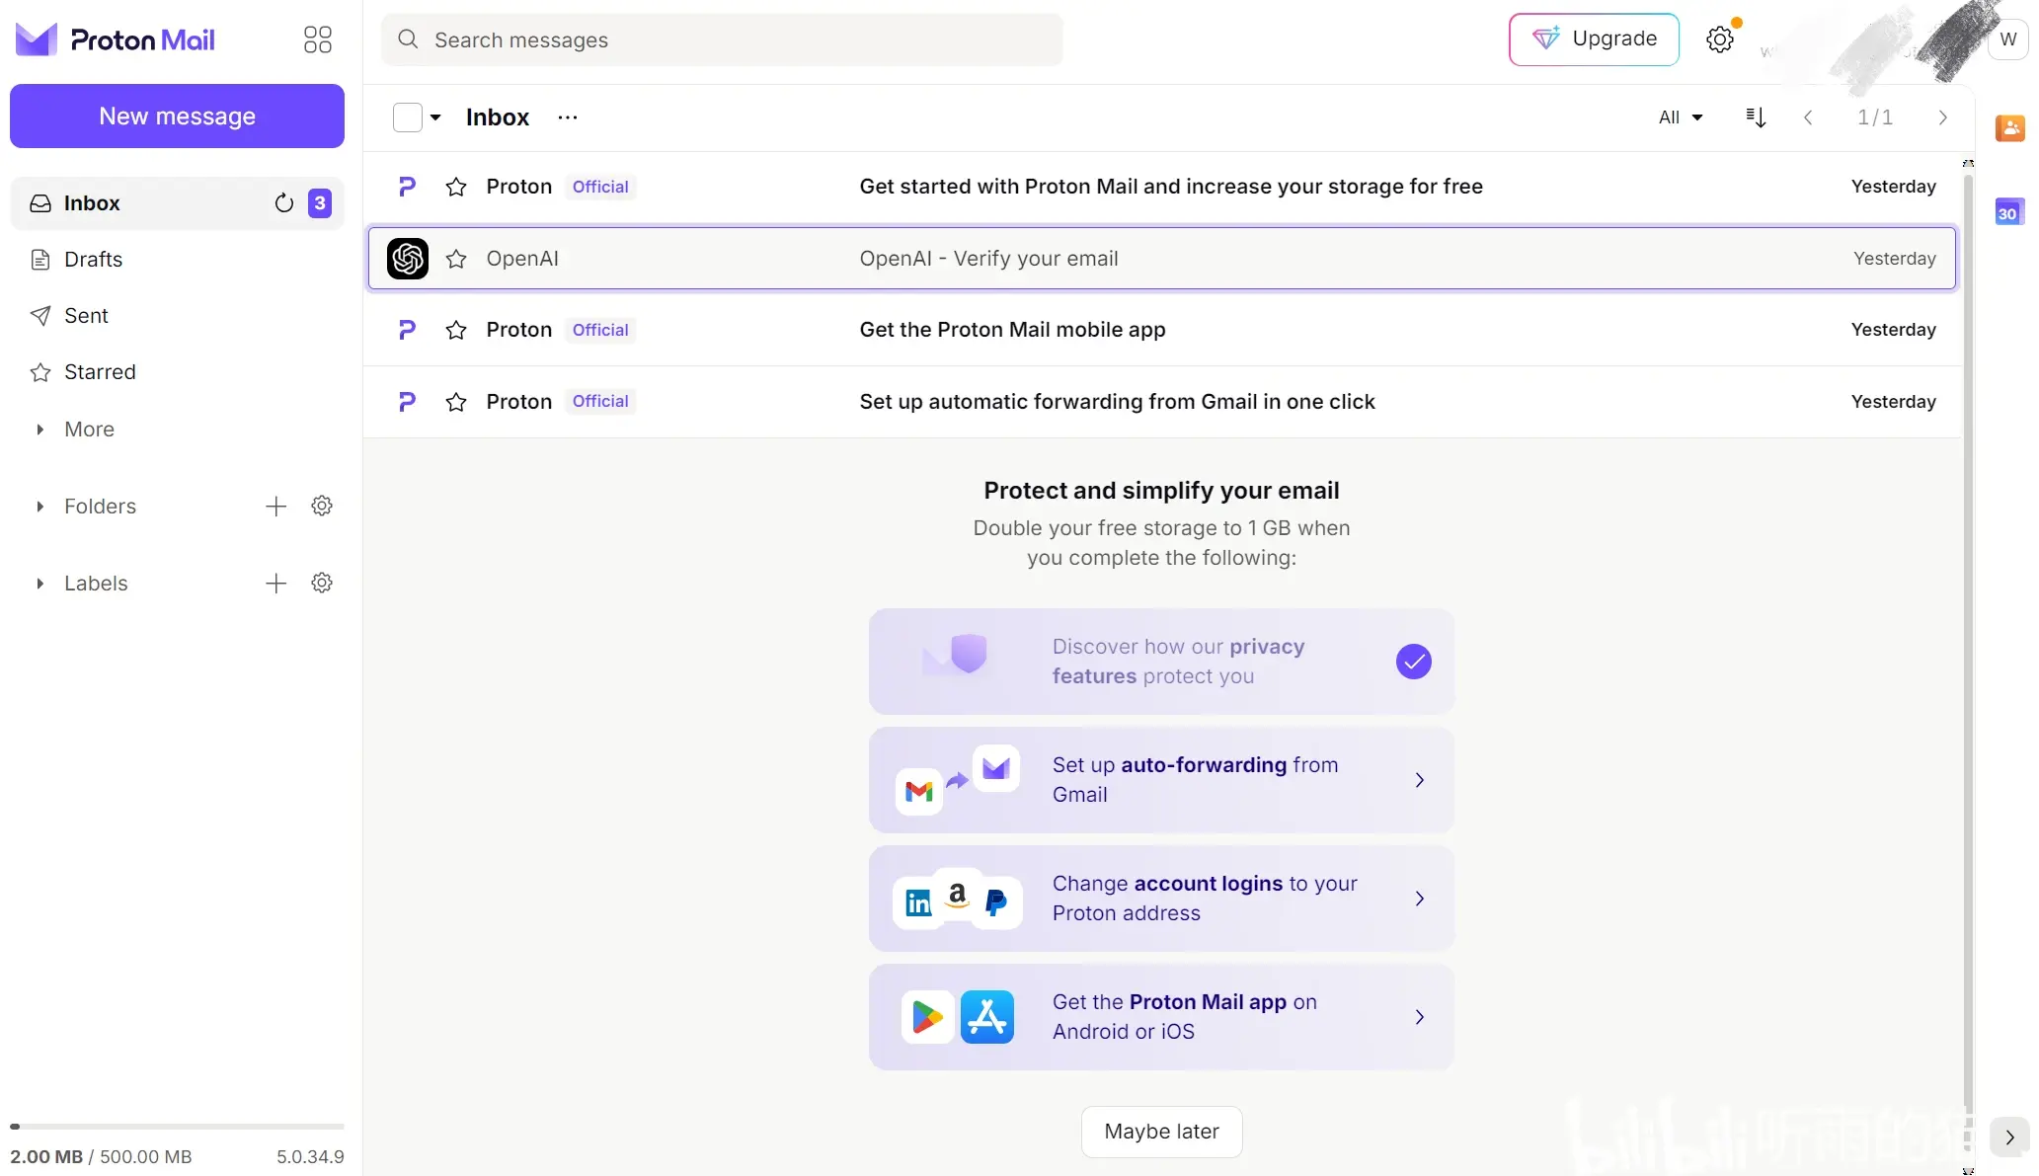This screenshot has width=2039, height=1176.
Task: Open email Get started with Proton Mail
Action: point(1162,187)
